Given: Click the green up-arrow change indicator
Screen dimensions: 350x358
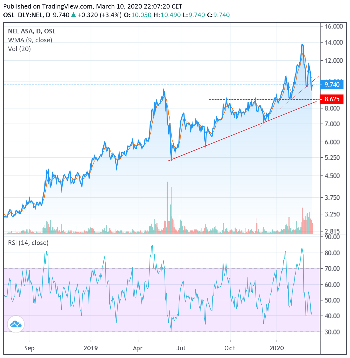Looking at the screenshot, I should [73, 15].
